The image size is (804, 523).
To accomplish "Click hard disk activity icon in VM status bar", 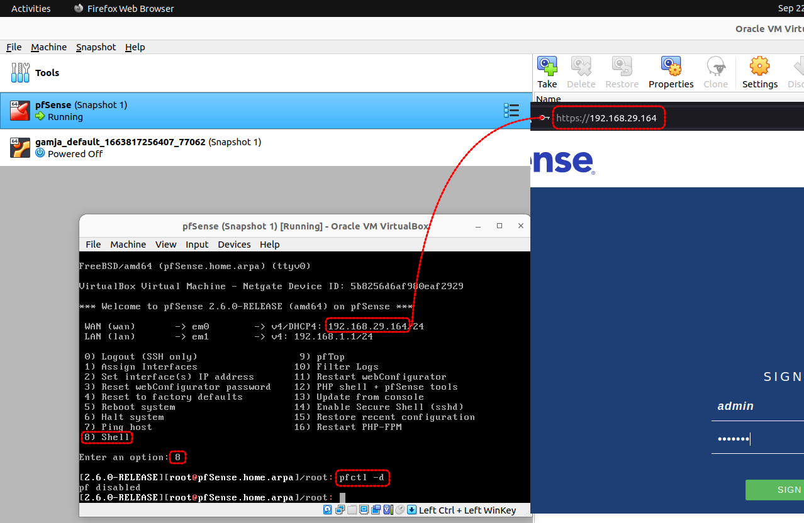I will [x=327, y=510].
